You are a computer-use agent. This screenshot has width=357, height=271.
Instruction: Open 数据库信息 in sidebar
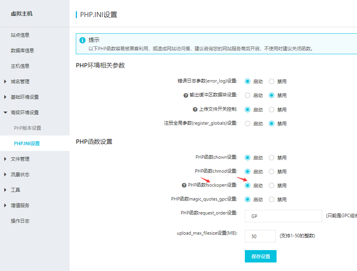pyautogui.click(x=22, y=51)
